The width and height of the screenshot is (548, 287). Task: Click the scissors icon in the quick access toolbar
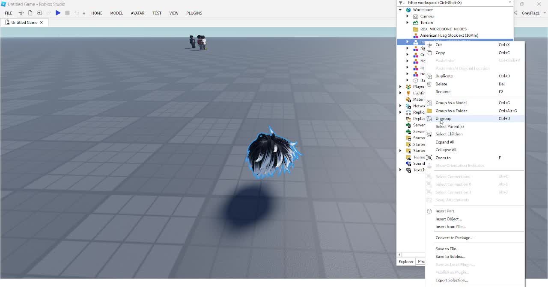pyautogui.click(x=21, y=13)
